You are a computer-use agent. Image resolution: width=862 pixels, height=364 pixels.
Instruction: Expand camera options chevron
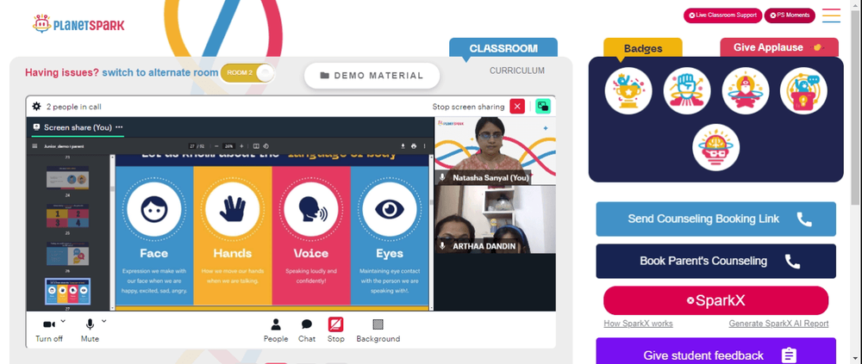pos(63,321)
